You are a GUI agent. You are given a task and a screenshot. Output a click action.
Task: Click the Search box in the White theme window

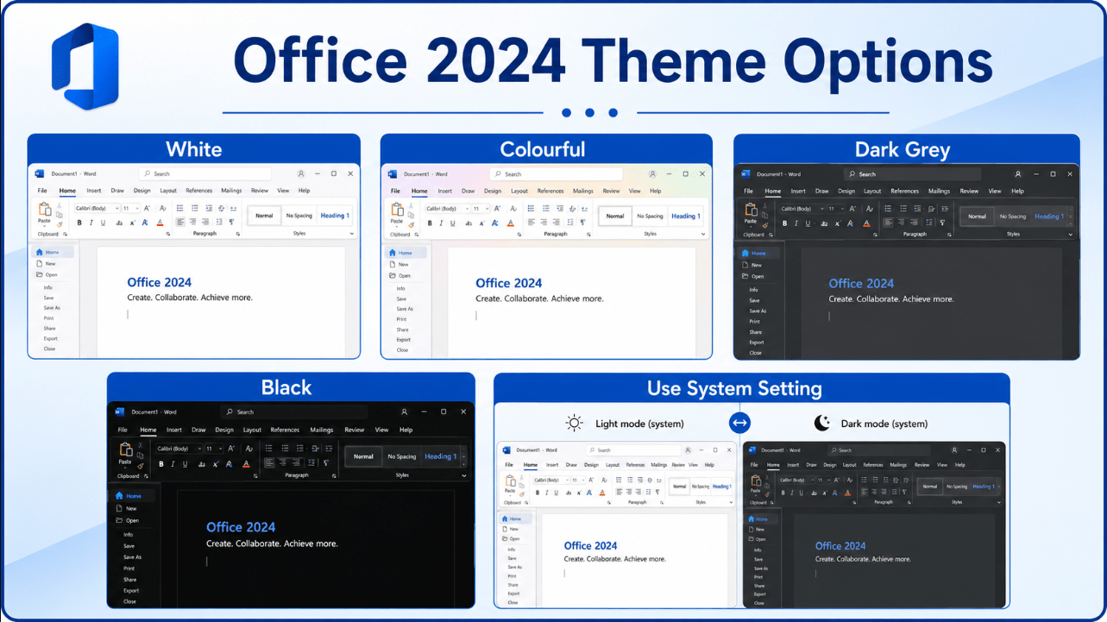(x=205, y=174)
